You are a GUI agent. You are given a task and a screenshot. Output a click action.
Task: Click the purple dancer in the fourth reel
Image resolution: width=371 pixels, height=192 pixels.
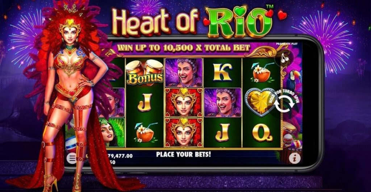(x=222, y=103)
